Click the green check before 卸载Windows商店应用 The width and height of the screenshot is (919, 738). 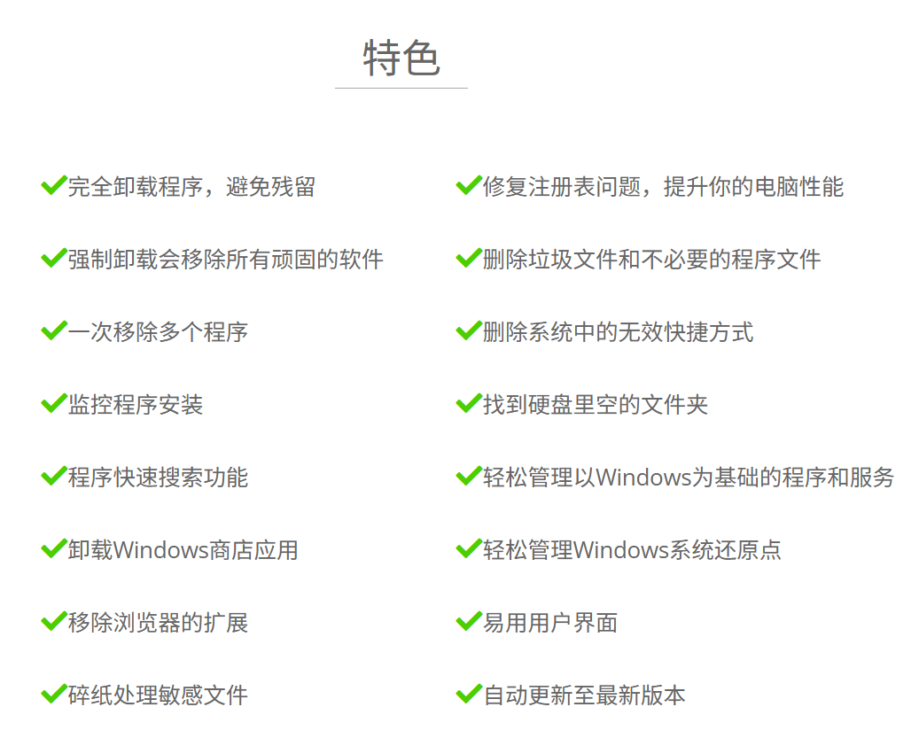(54, 548)
